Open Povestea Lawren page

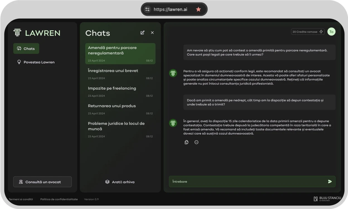coord(36,62)
